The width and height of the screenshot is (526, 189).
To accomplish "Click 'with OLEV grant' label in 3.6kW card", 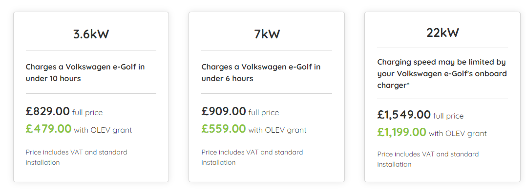I will (x=103, y=130).
